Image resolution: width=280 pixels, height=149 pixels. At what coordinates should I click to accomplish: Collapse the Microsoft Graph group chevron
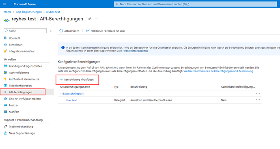[x=61, y=94]
